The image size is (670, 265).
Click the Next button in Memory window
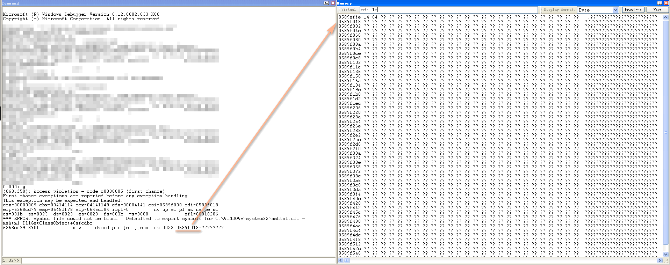pyautogui.click(x=657, y=10)
